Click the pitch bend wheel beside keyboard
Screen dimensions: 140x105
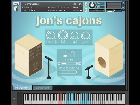[x=18, y=99]
